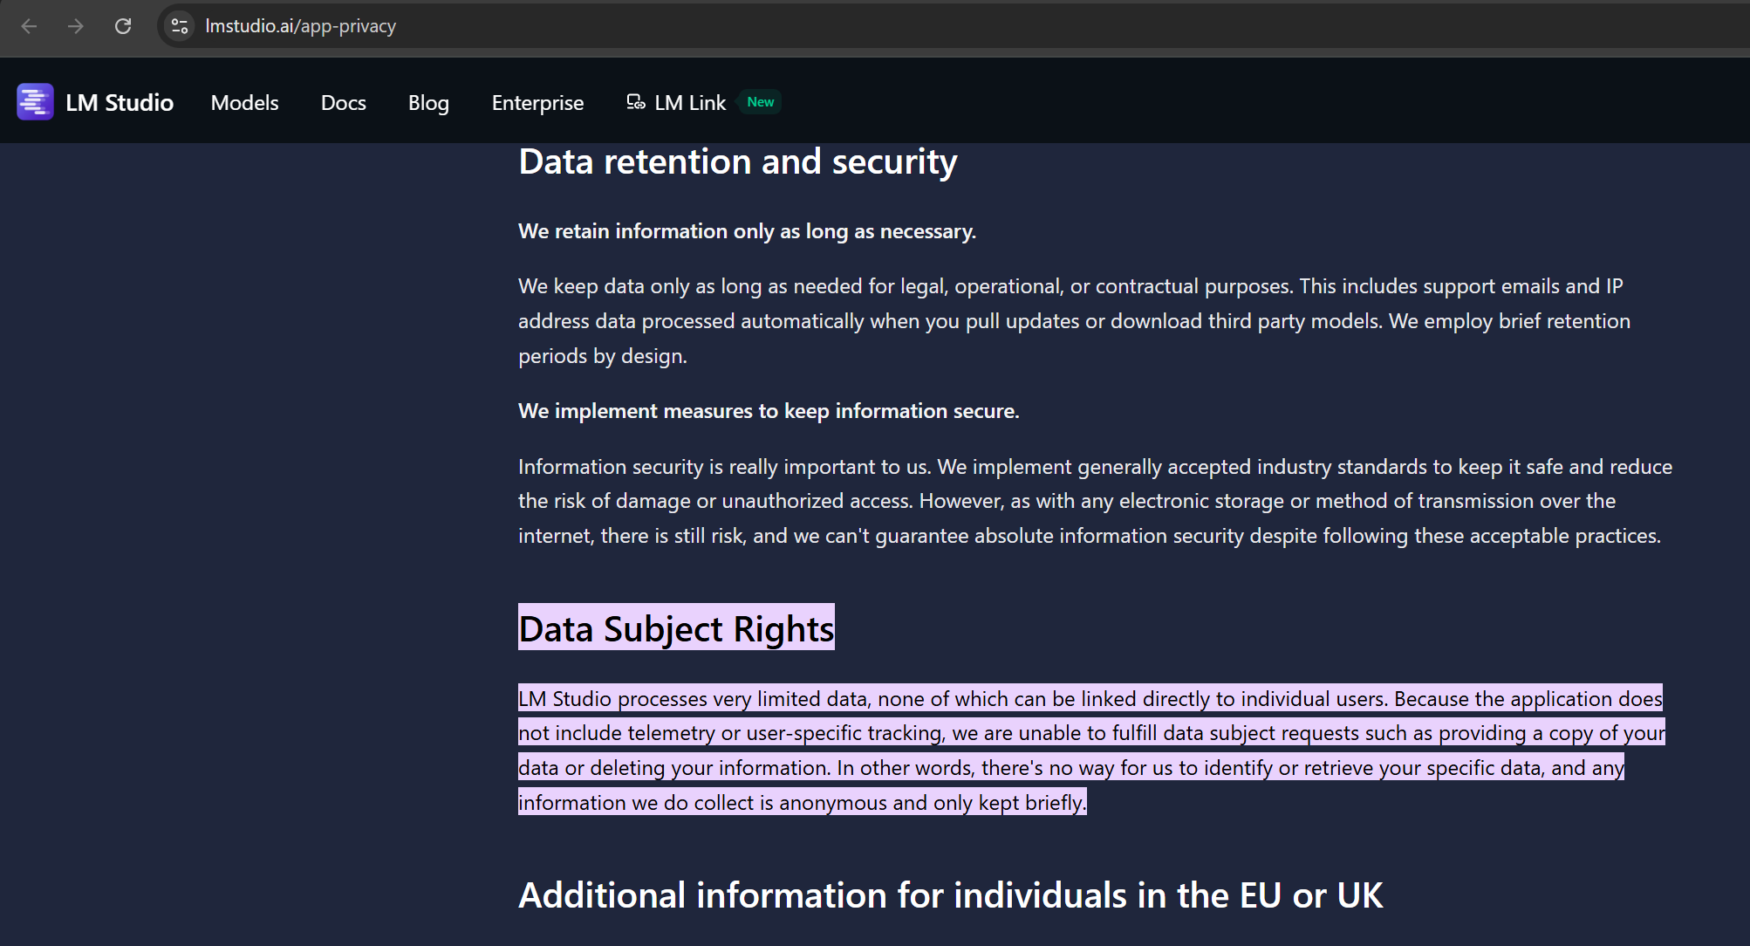Click highlighted line starting 'LM Studio processes very limited'
Viewport: 1750px width, 946px height.
(1090, 698)
